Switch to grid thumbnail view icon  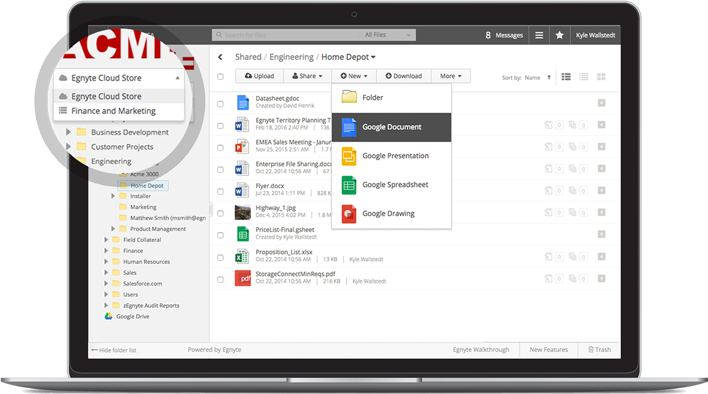pos(601,77)
